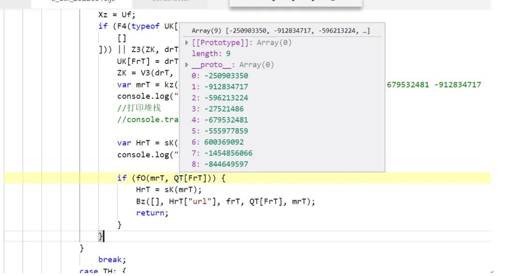Click the commented //console.tra line
The width and height of the screenshot is (505, 276).
(x=148, y=119)
